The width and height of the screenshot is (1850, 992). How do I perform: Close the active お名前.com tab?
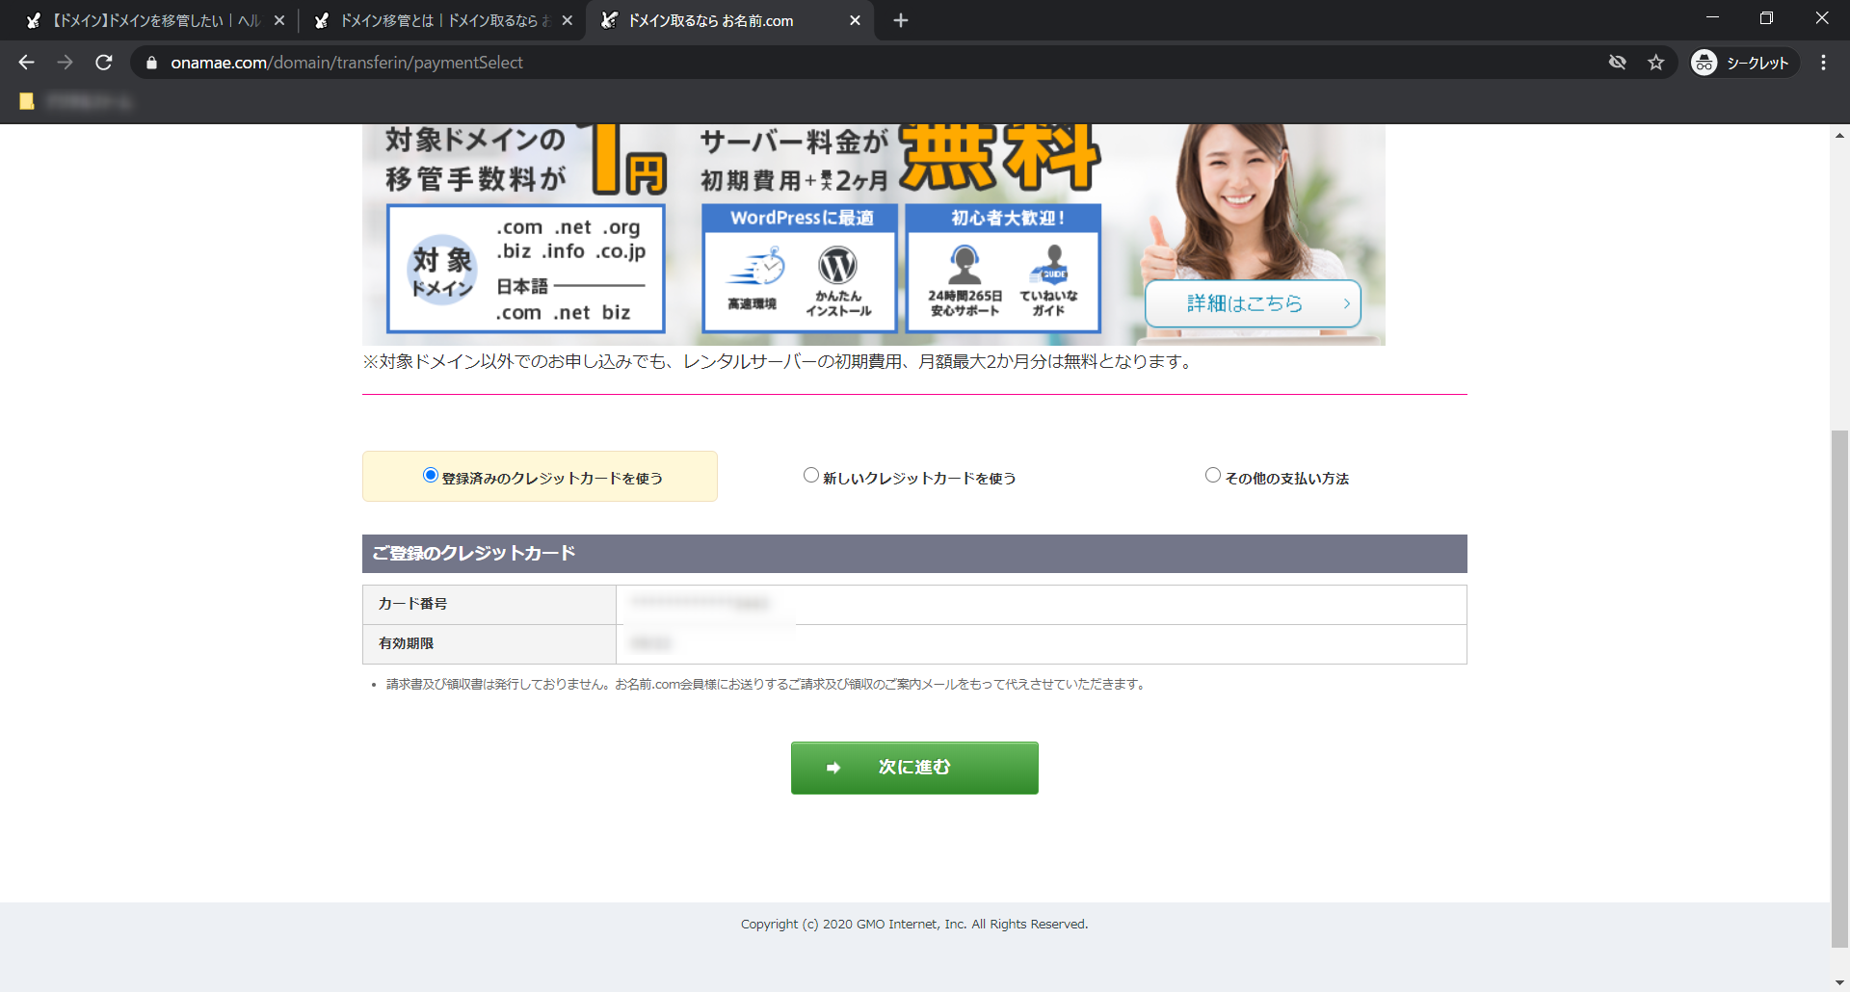pyautogui.click(x=855, y=20)
